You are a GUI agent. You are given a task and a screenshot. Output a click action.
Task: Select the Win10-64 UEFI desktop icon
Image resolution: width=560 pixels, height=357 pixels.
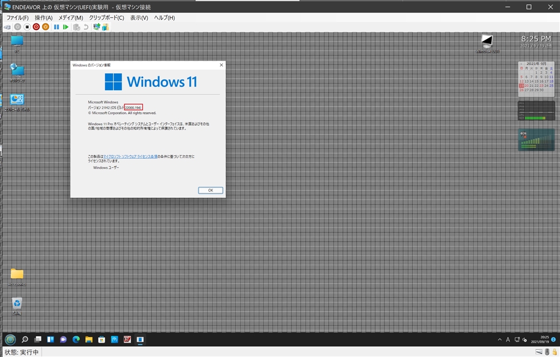pyautogui.click(x=487, y=44)
